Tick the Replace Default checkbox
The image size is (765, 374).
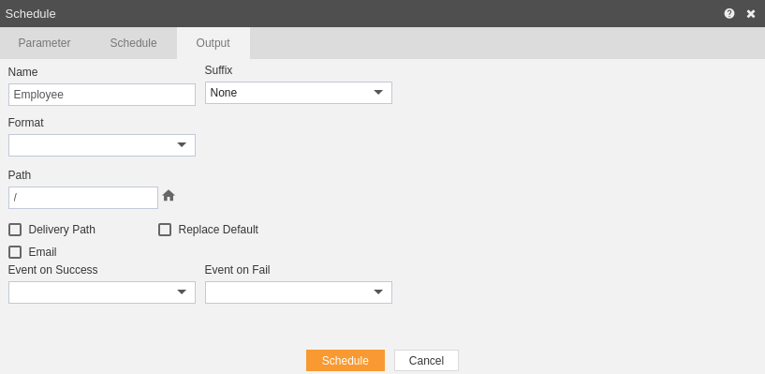pos(165,230)
